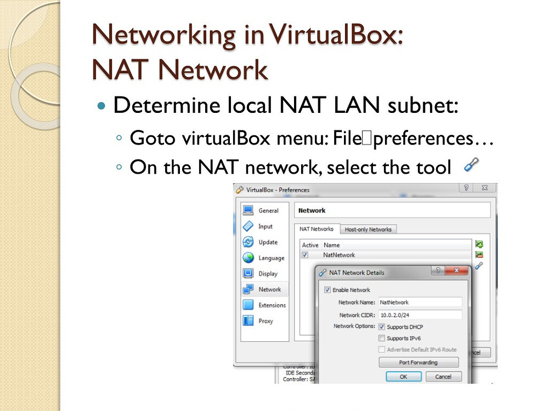Select the NatNetwork row in list
This screenshot has width=548, height=411.
(x=386, y=255)
